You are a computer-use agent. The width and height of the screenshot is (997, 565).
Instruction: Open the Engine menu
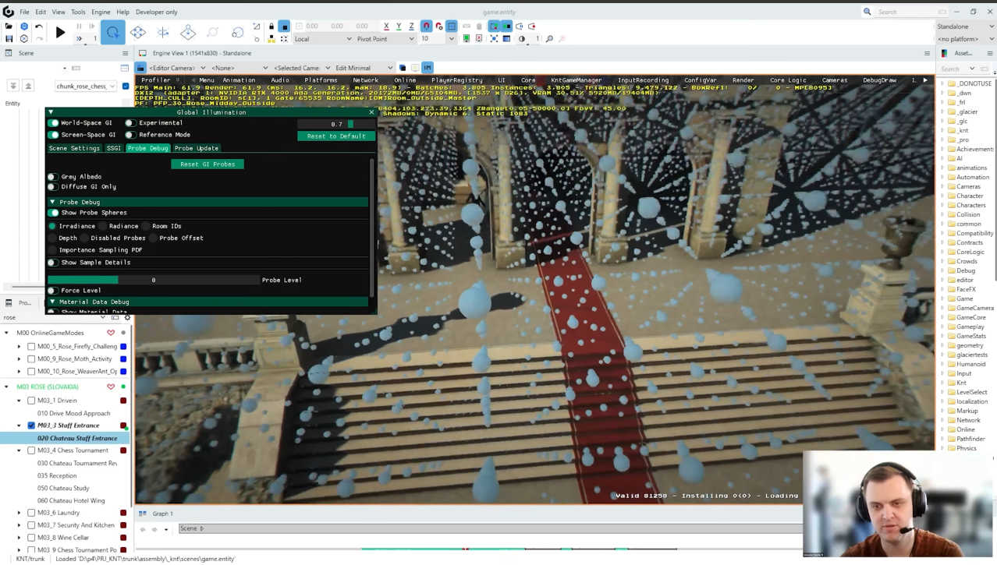pyautogui.click(x=101, y=12)
